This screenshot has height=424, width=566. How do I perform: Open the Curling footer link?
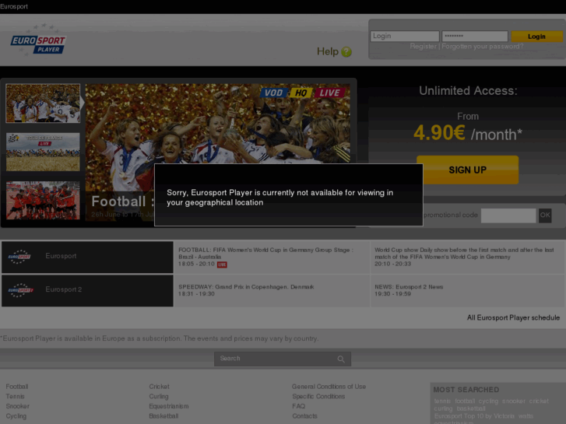(159, 396)
